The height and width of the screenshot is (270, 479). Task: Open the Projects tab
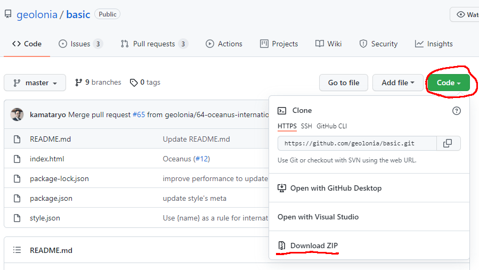279,44
